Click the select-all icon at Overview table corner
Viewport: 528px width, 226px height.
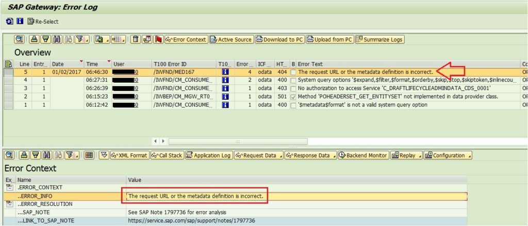[7, 64]
